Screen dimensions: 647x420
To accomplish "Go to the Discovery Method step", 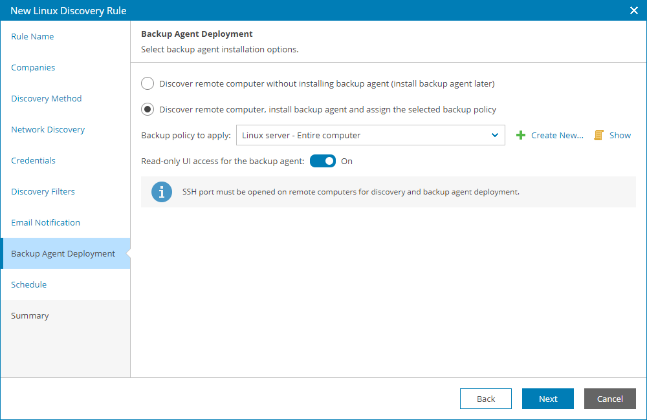I will [x=46, y=99].
